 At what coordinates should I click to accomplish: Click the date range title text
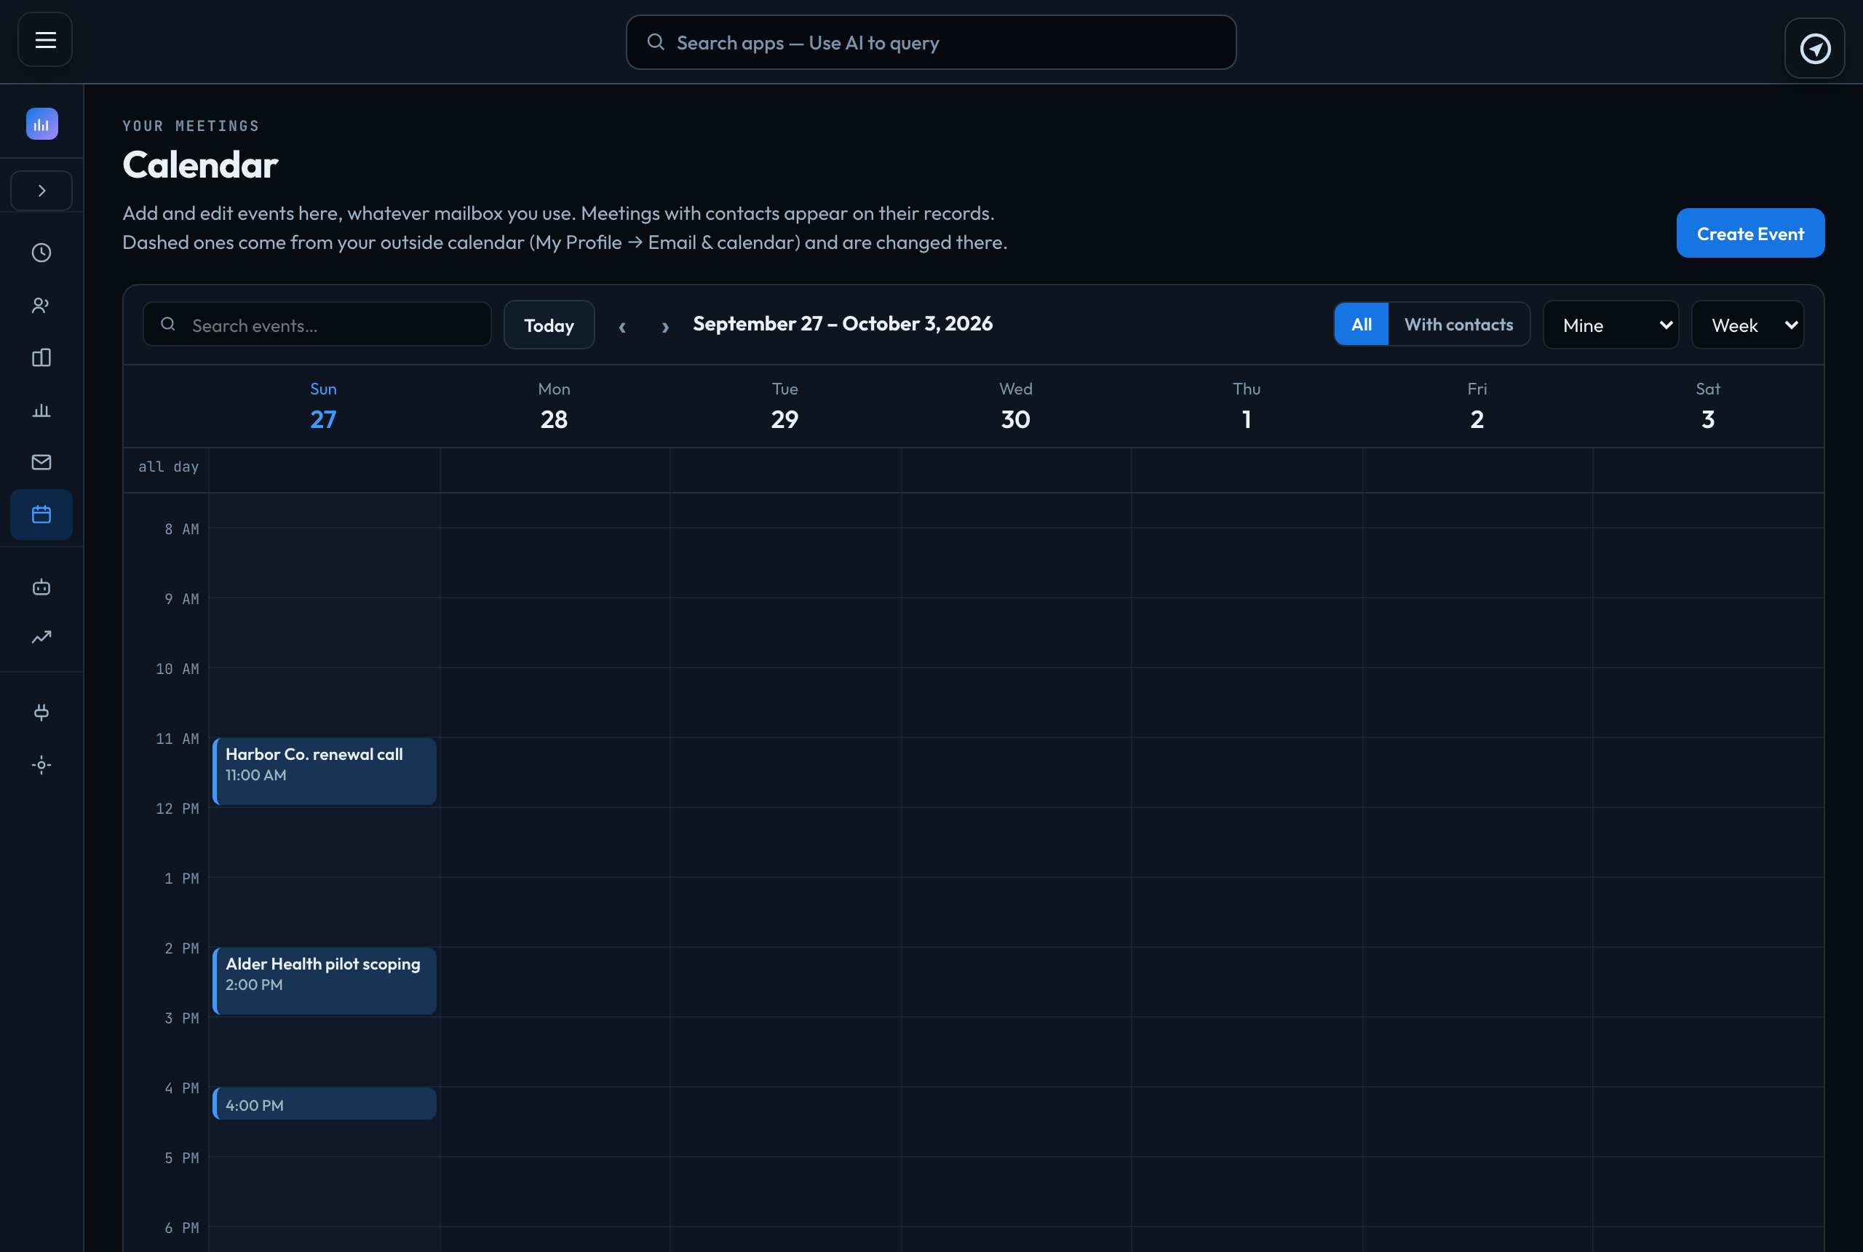[843, 323]
